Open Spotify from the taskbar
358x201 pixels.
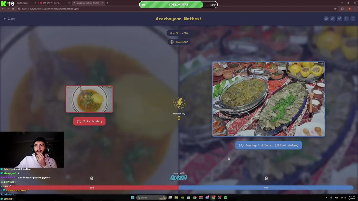pyautogui.click(x=225, y=198)
